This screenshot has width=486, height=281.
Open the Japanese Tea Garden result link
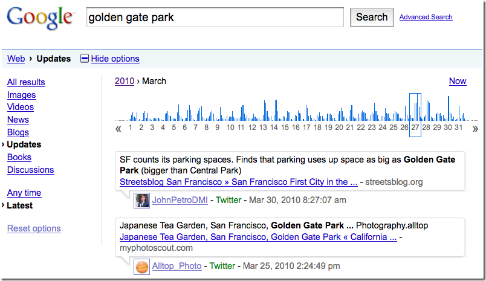258,237
